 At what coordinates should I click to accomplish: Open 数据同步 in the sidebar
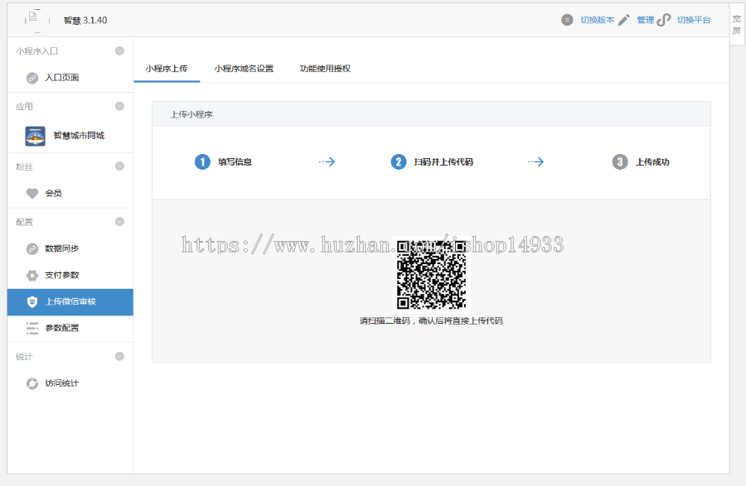[70, 248]
